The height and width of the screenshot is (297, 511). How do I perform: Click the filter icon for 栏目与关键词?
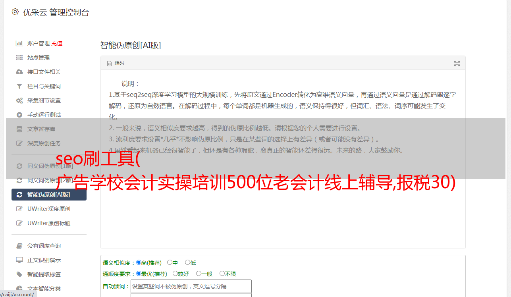click(x=19, y=86)
